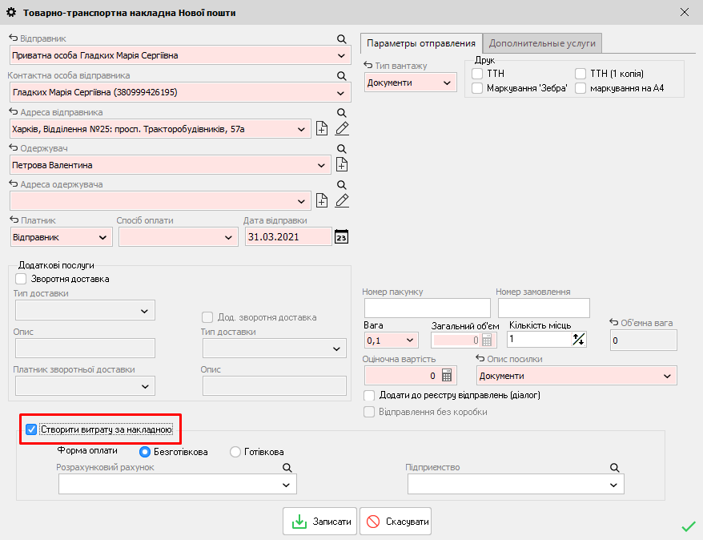This screenshot has width=703, height=540.
Task: Switch to the 'Дополнительные услуги' tab
Action: pyautogui.click(x=542, y=43)
